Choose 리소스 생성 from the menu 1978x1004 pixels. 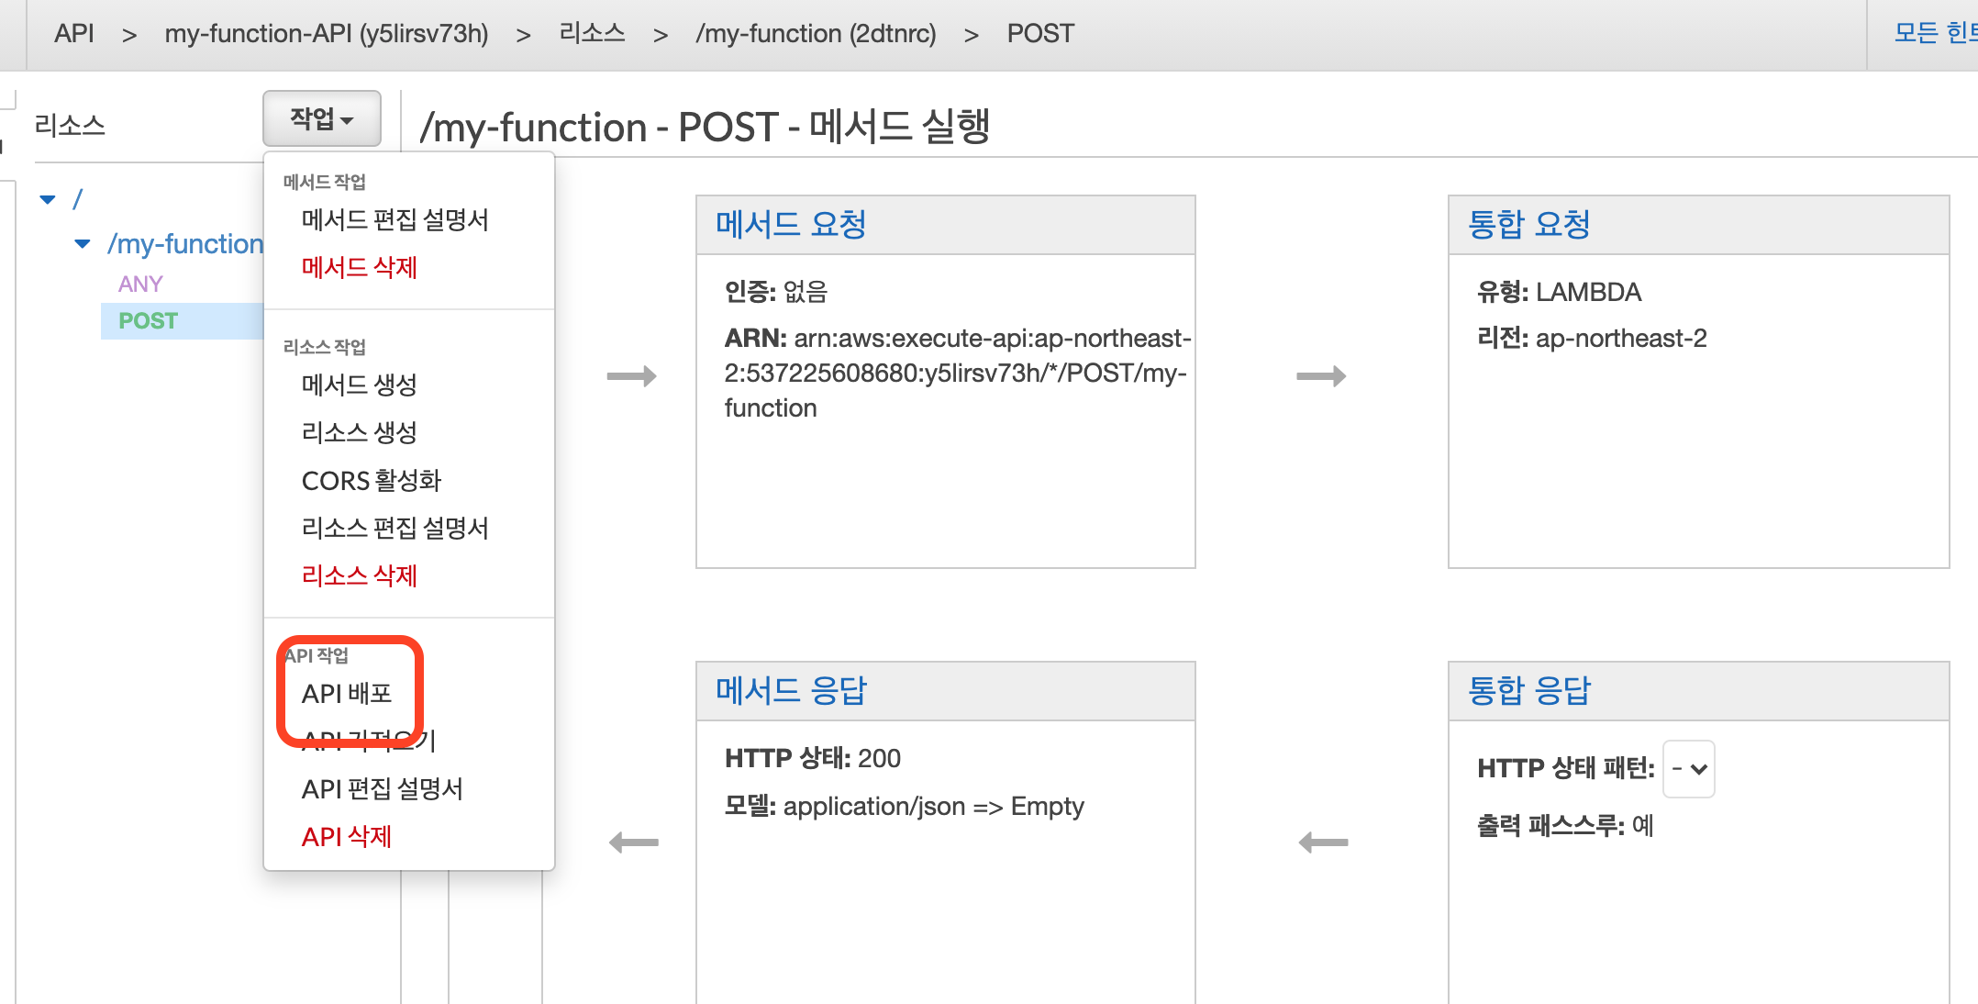click(x=359, y=432)
